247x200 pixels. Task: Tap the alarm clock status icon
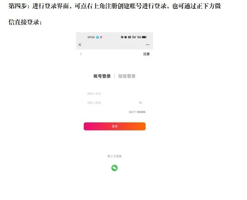click(x=126, y=37)
